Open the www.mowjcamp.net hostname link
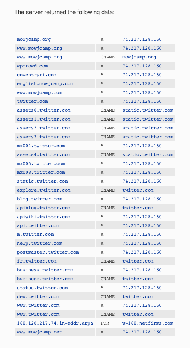Image resolution: width=190 pixels, height=348 pixels. pyautogui.click(x=39, y=332)
